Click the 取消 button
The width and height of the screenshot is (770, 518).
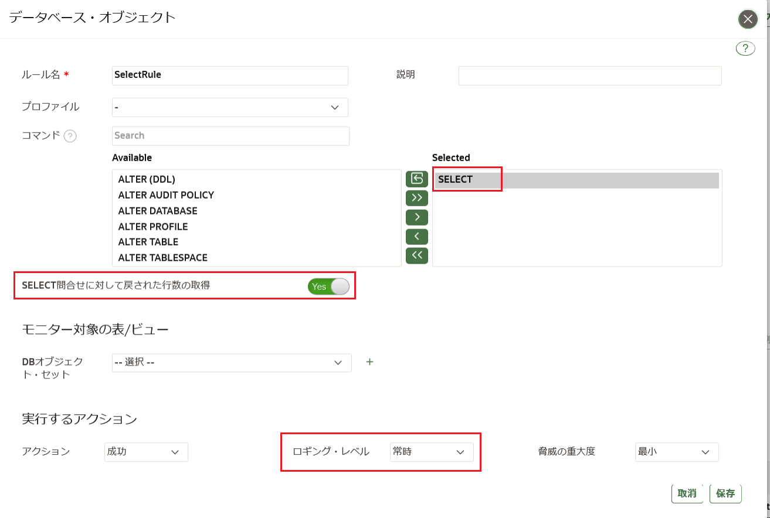[x=687, y=493]
